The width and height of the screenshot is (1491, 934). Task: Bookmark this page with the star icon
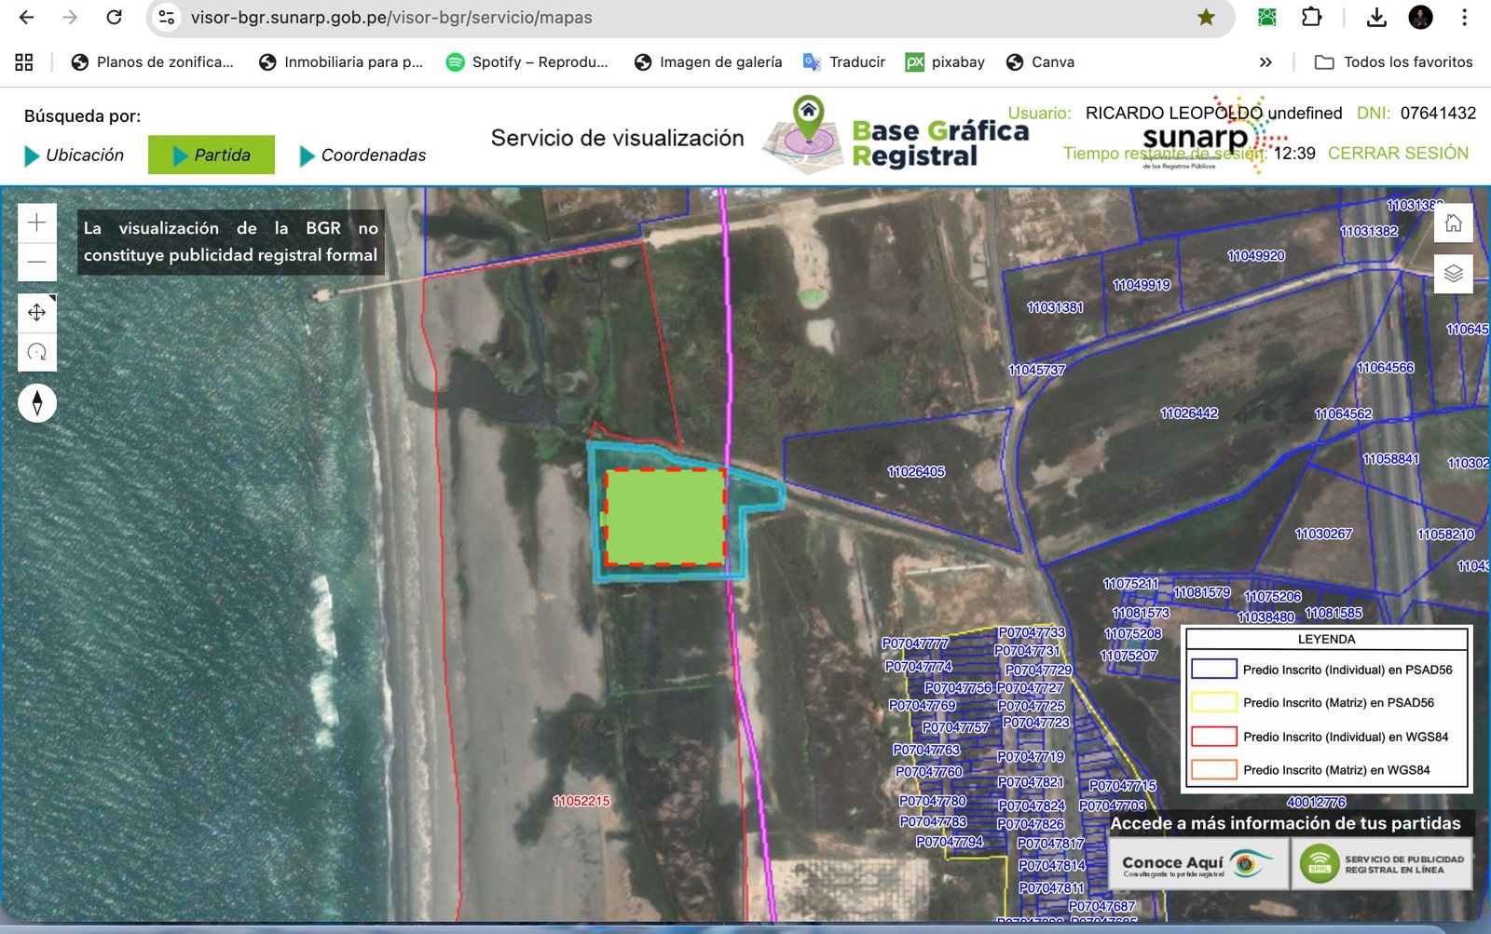[x=1206, y=17]
